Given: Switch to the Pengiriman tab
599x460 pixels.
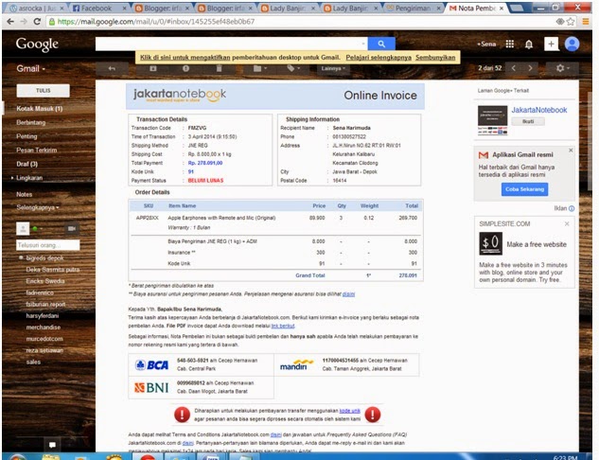Looking at the screenshot, I should [413, 8].
